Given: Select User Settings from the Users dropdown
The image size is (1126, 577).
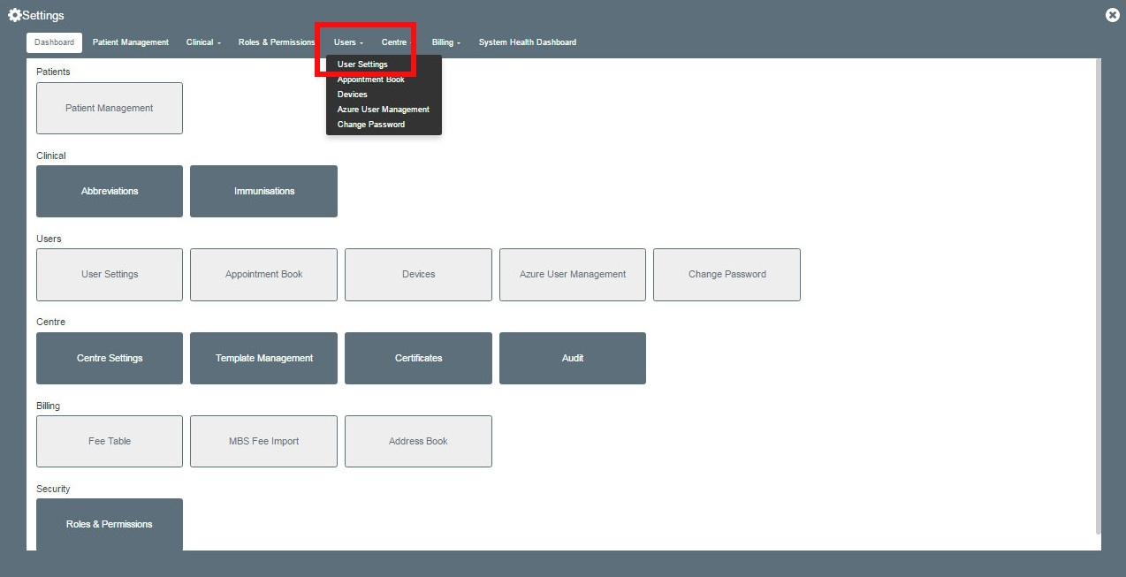Looking at the screenshot, I should click(x=362, y=64).
